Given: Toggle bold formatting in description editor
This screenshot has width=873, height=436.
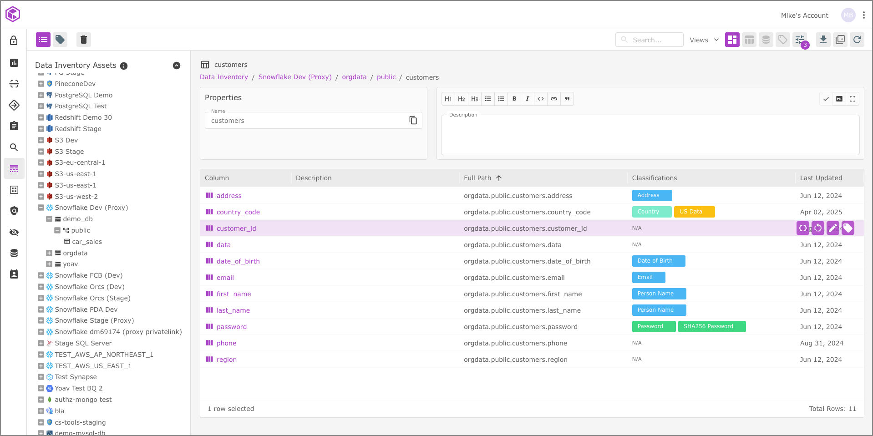Looking at the screenshot, I should pyautogui.click(x=514, y=99).
